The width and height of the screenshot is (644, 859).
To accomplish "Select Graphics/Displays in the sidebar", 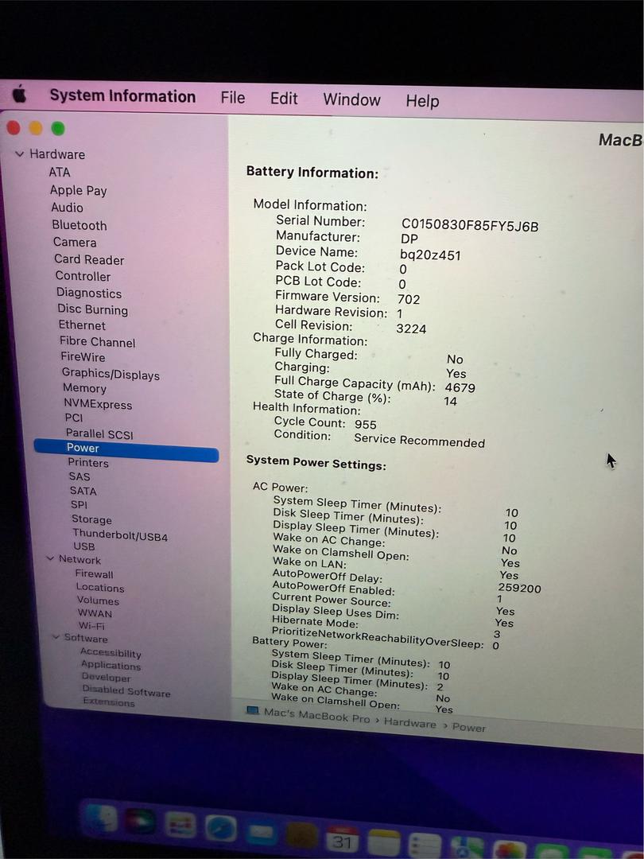I will point(111,374).
